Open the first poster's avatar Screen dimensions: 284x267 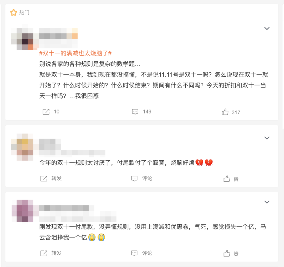25,39
